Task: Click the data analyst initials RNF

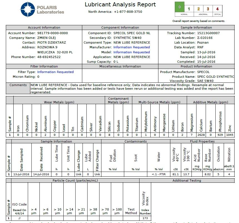Action: click(200, 47)
